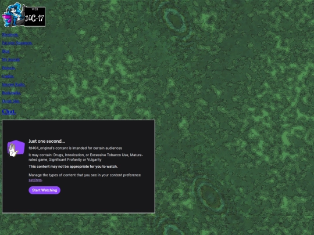The height and width of the screenshot is (235, 314).
Task: Click the 'fd404_original's content is intended' line
Action: pos(75,148)
